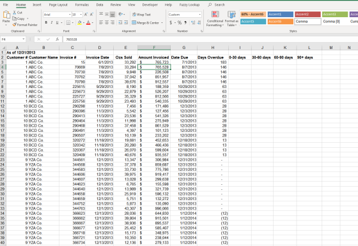Screen dimensions: 358x246
Task: Switch to Page Layout tab
Action: tap(58, 4)
